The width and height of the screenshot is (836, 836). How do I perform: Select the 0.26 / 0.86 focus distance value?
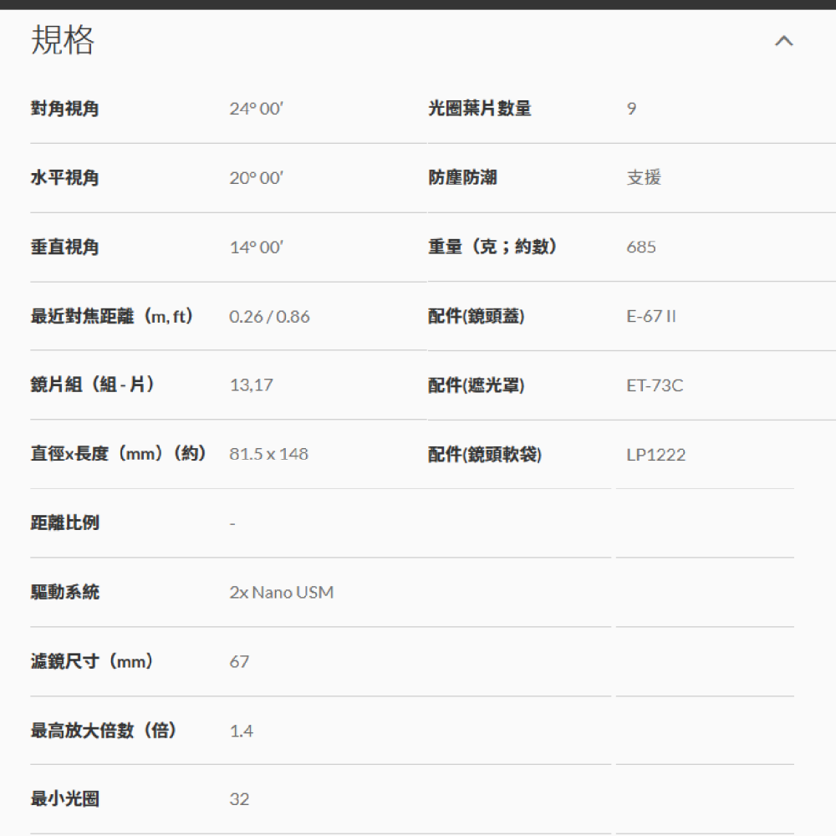point(269,316)
